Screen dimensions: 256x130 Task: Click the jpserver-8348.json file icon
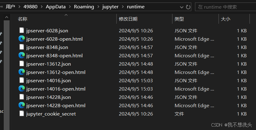click(22, 47)
